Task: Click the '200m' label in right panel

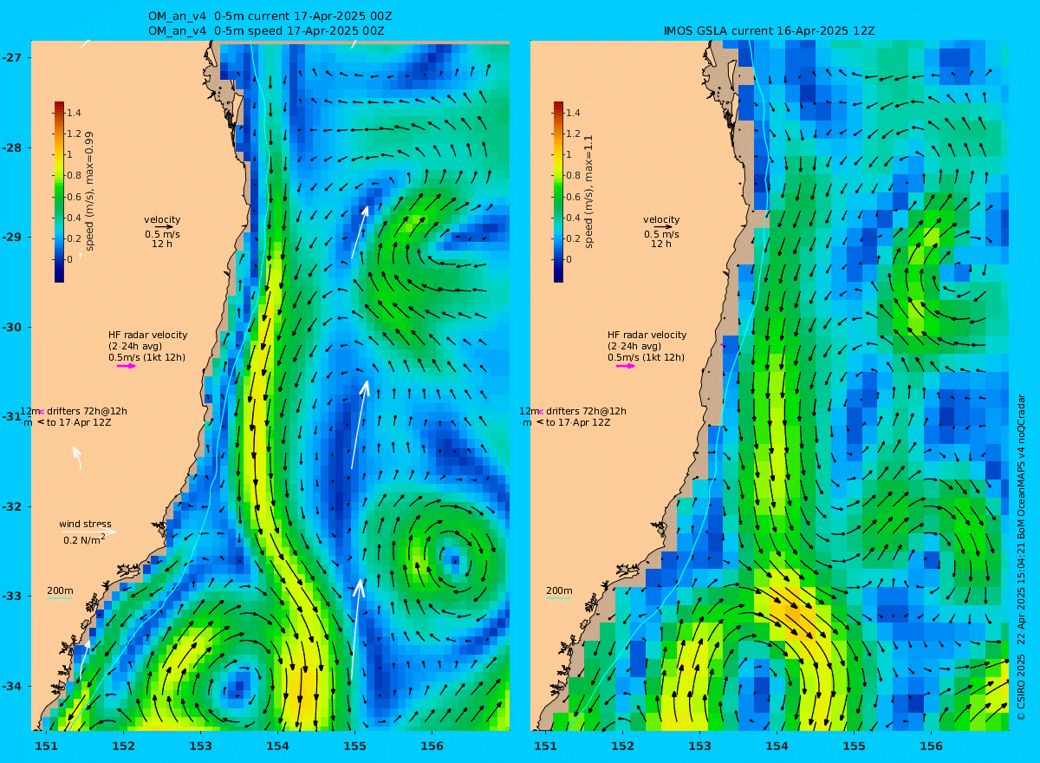Action: pyautogui.click(x=558, y=590)
